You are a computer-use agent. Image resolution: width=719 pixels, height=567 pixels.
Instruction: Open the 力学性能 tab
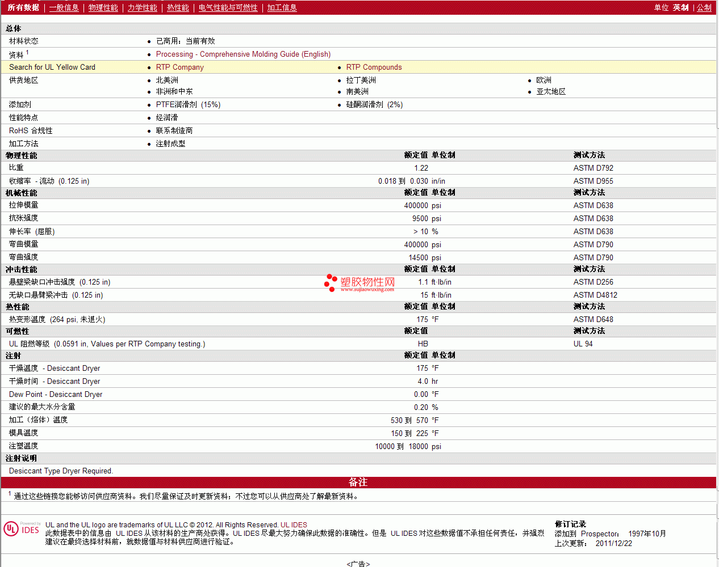pyautogui.click(x=142, y=7)
